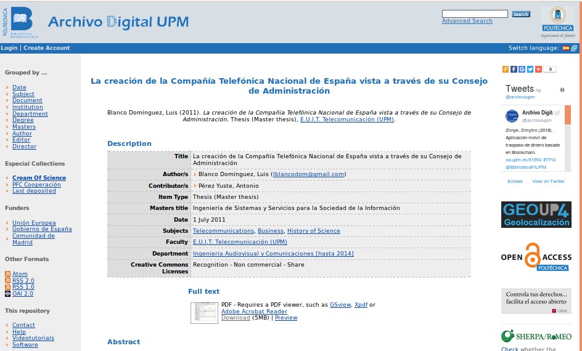Share via the Twitter share icon

point(530,70)
